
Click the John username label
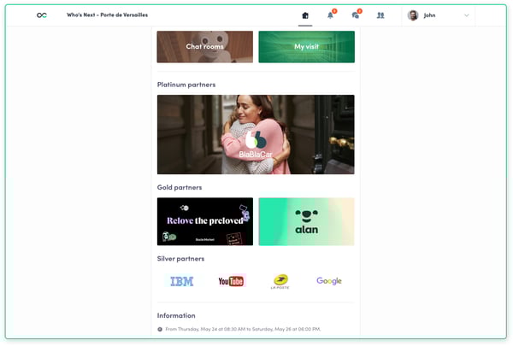429,15
